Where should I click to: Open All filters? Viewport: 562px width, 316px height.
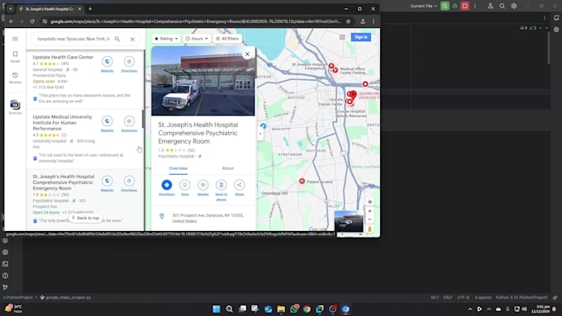227,38
